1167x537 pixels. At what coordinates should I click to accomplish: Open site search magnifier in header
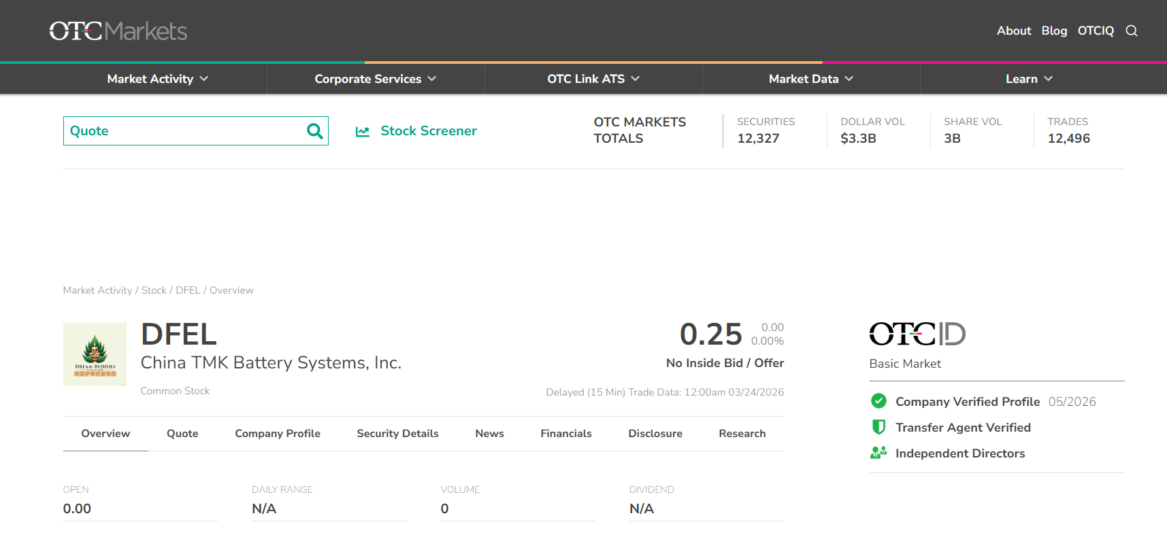(1132, 31)
